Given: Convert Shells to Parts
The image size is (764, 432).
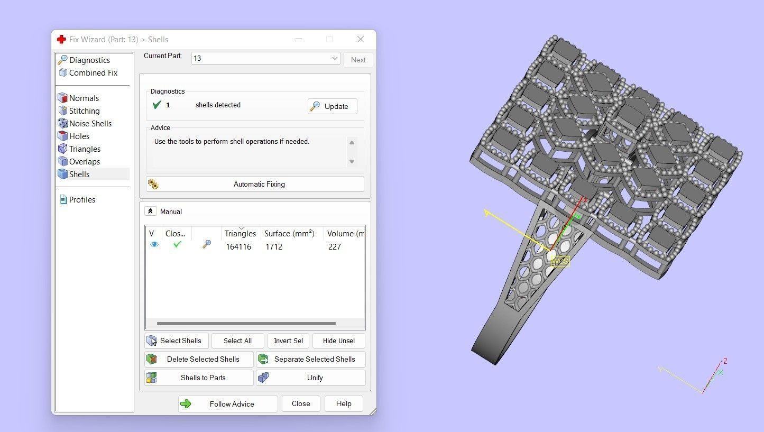Looking at the screenshot, I should pyautogui.click(x=199, y=378).
